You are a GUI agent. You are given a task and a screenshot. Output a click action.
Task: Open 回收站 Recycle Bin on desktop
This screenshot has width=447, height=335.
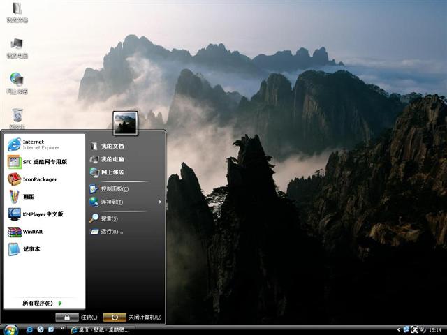[x=17, y=117]
